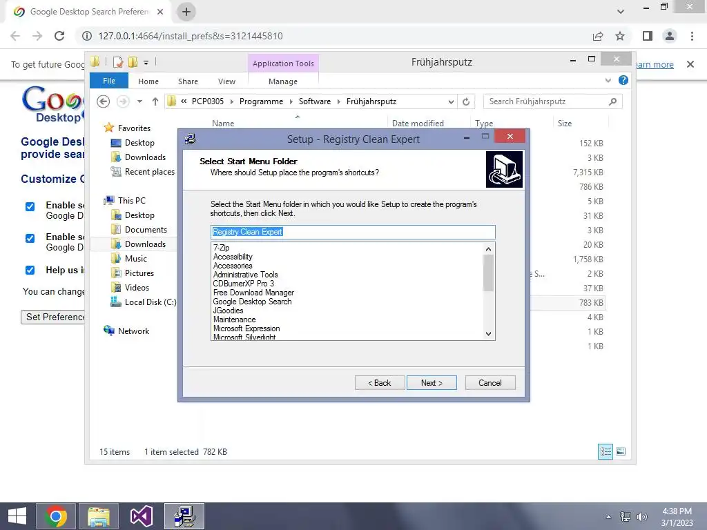Switch Explorer to large icons view
This screenshot has height=530, width=707.
click(x=621, y=451)
